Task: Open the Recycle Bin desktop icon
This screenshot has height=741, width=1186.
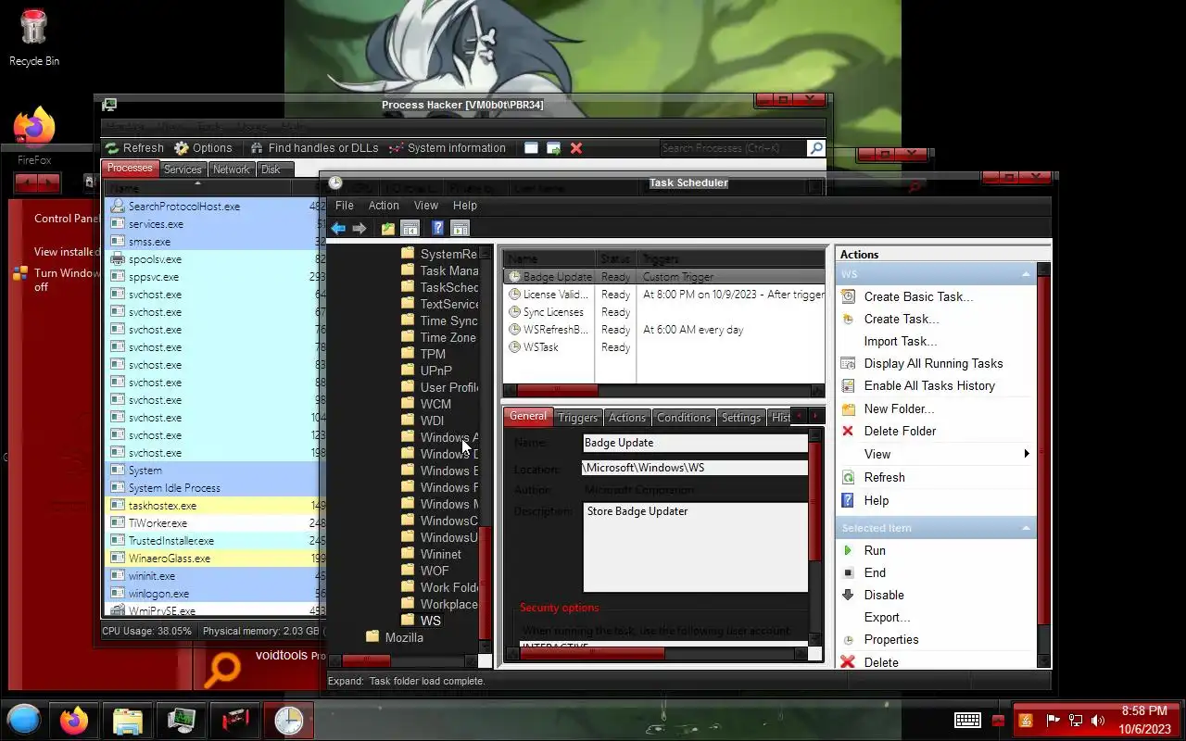Action: tap(33, 37)
